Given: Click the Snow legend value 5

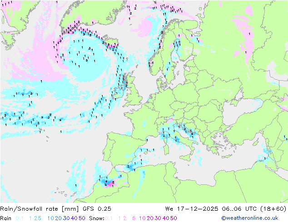Looking at the screenshot, I should click(134, 218).
